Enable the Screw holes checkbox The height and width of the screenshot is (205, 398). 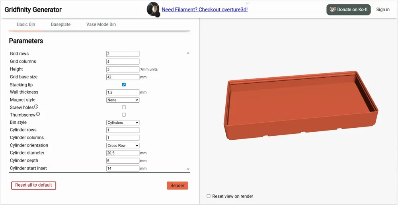(x=124, y=107)
